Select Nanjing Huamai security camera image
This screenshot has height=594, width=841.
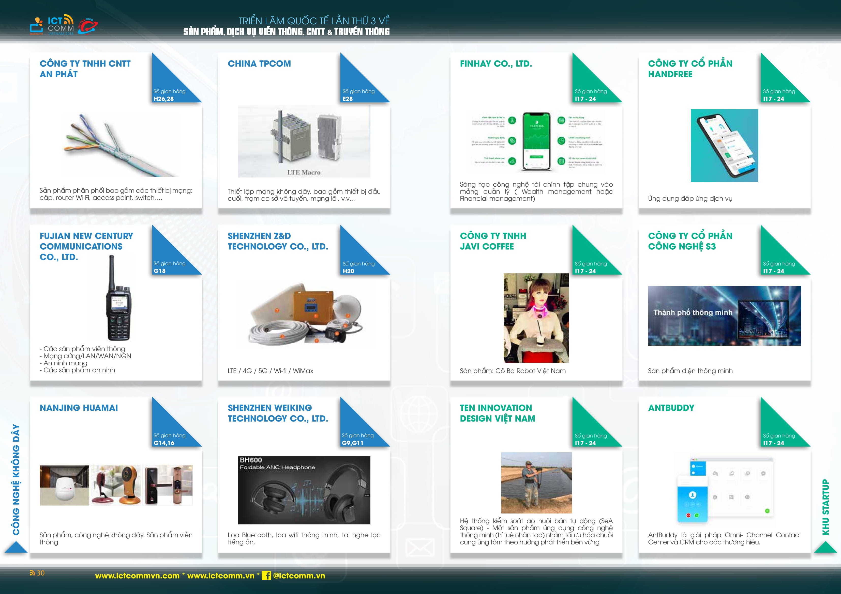coord(116,485)
